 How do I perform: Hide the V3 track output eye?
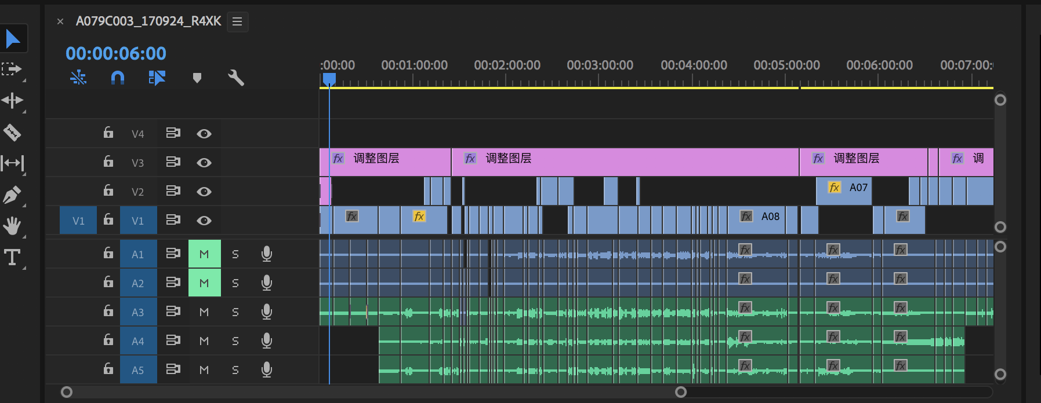tap(204, 163)
